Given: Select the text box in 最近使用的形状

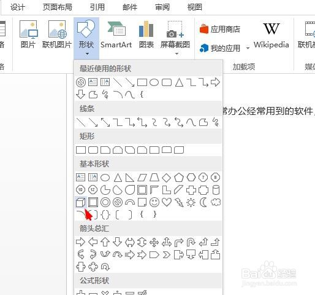Looking at the screenshot, I should click(93, 82).
